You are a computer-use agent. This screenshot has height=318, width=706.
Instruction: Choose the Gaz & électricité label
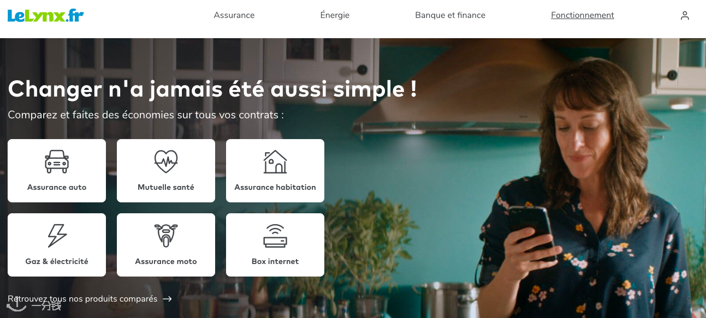pyautogui.click(x=57, y=261)
